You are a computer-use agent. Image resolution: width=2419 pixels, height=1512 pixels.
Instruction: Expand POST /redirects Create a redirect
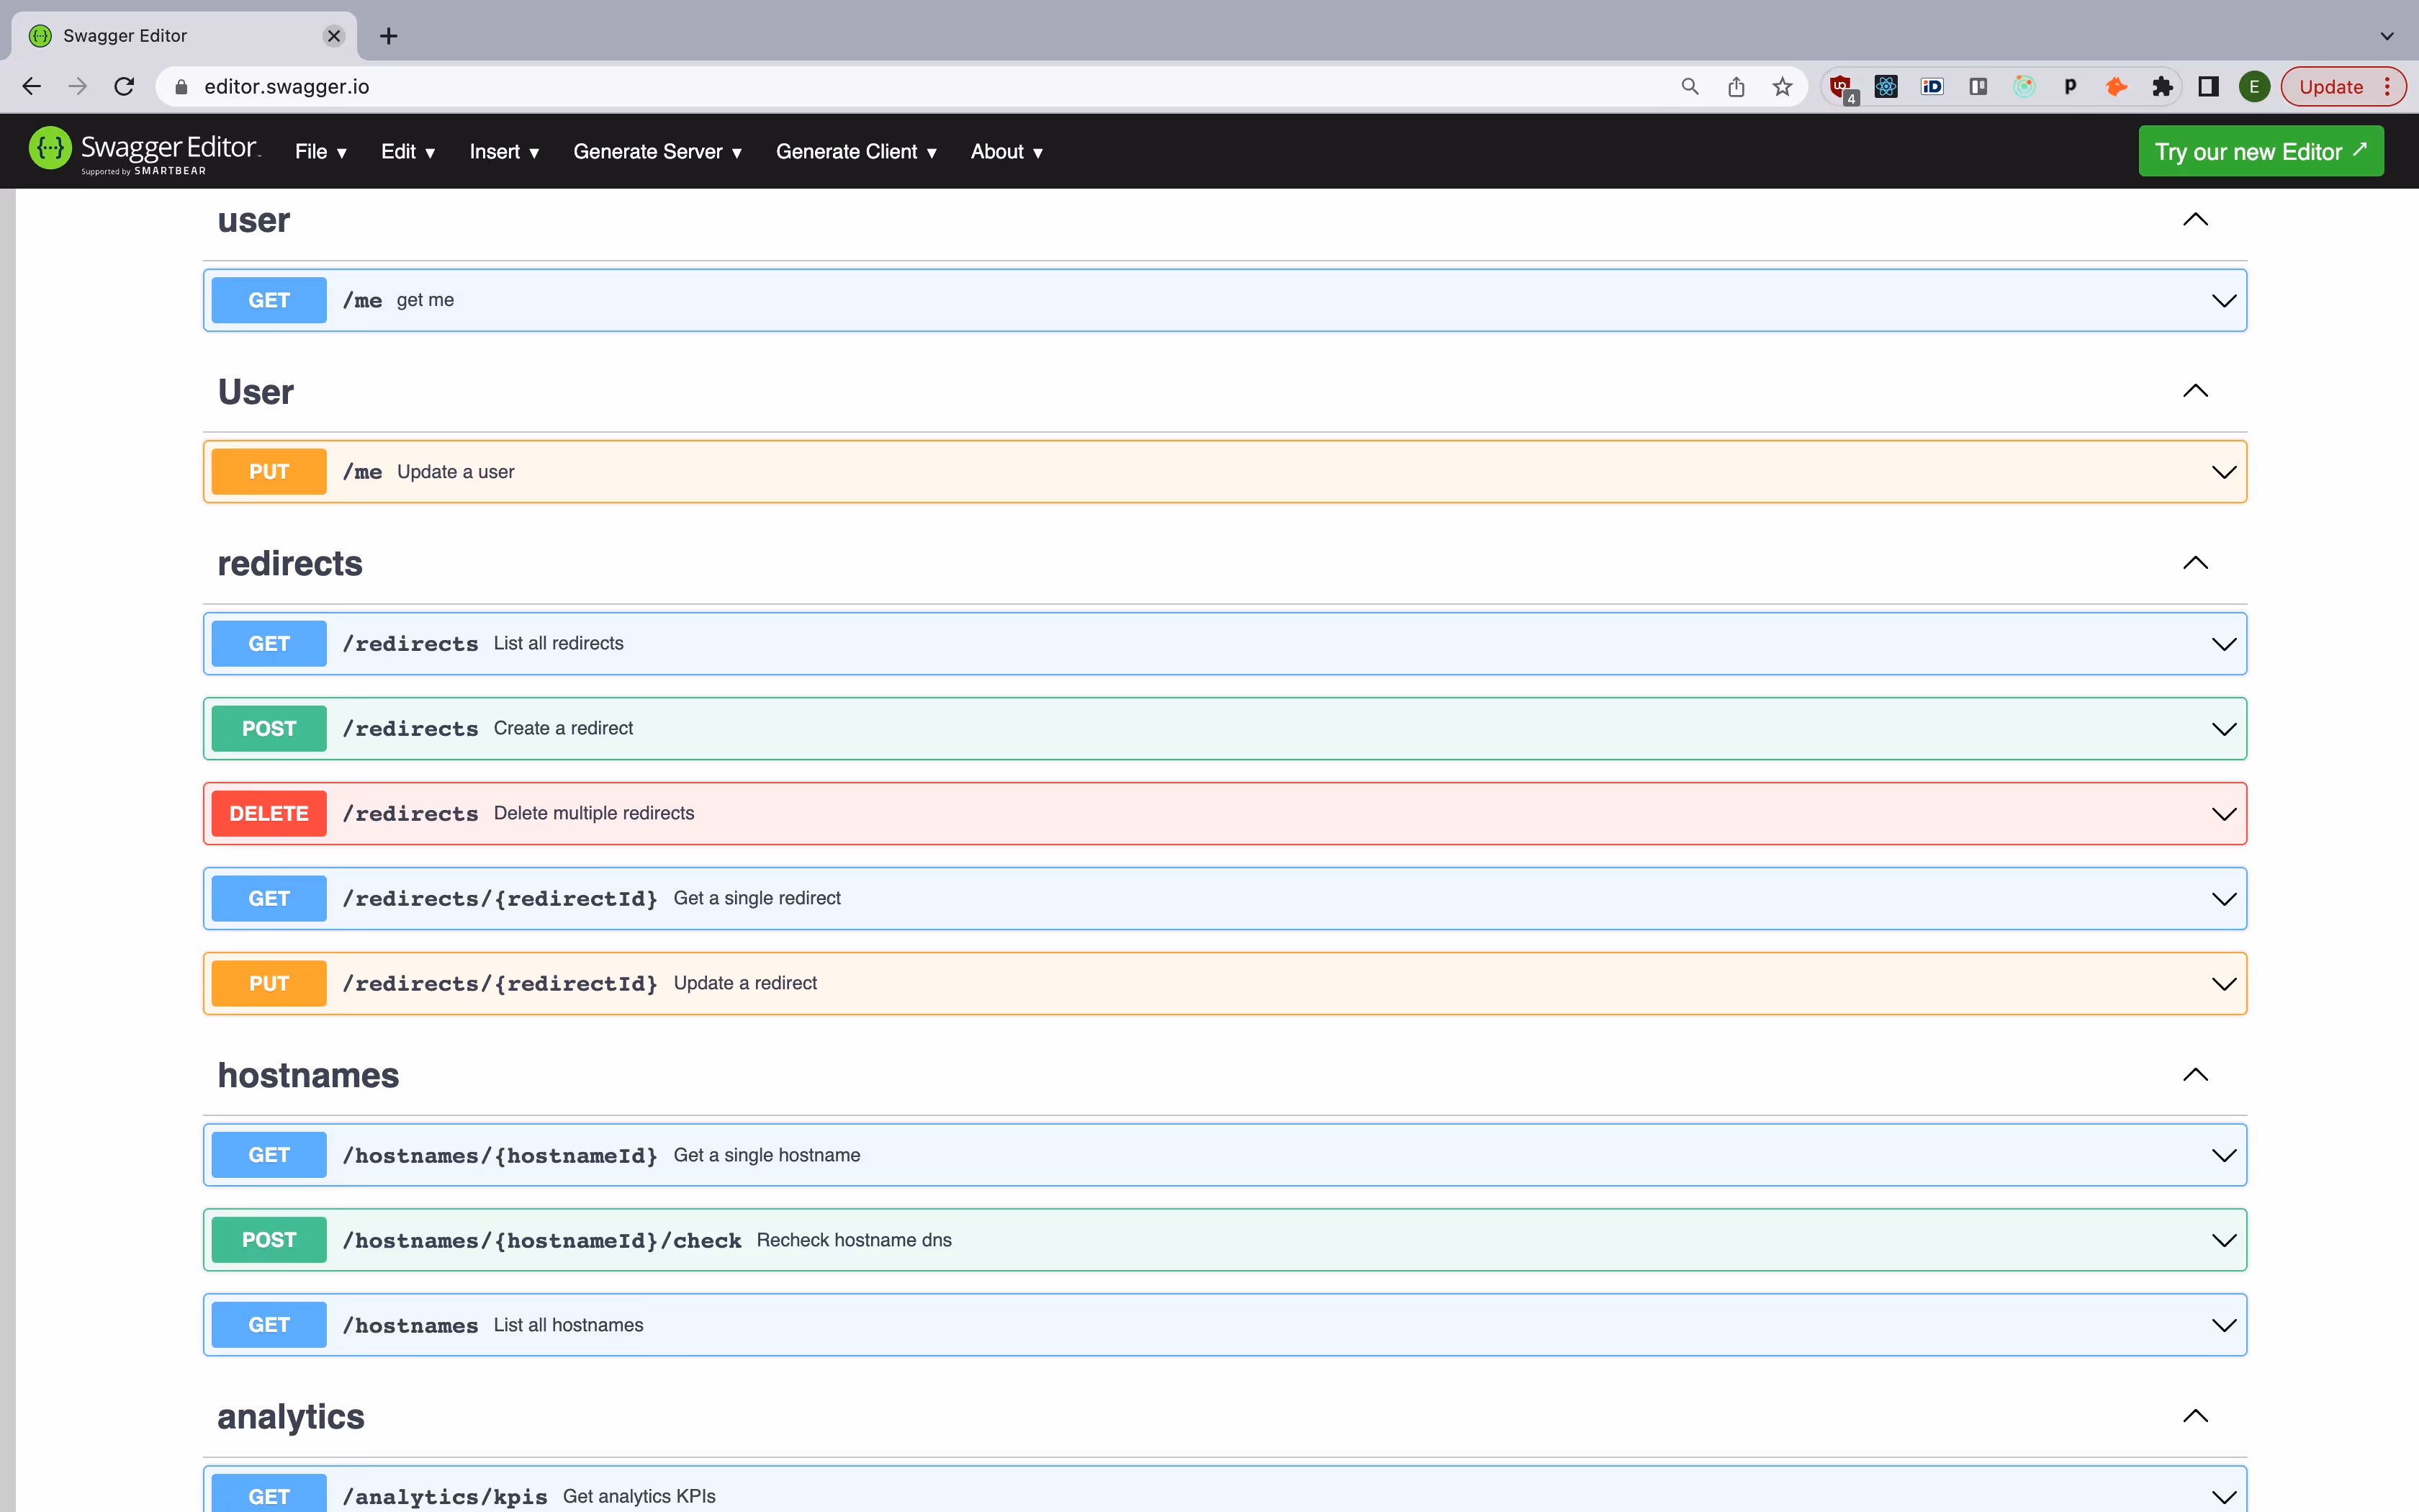point(1225,729)
